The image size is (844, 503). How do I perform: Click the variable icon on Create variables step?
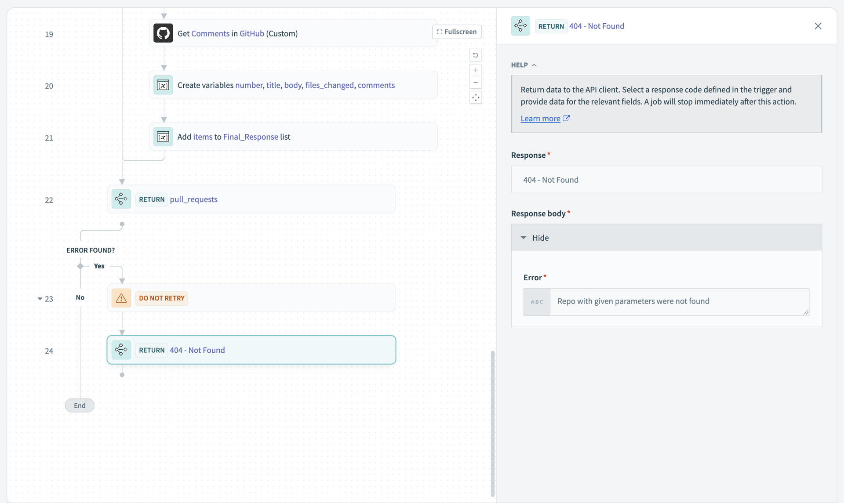tap(163, 85)
